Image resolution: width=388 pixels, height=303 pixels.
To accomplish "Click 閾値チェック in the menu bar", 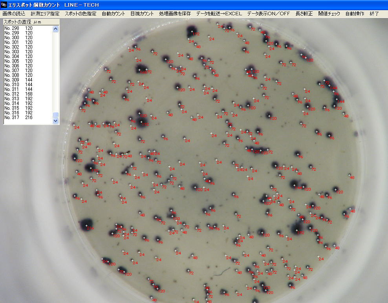I will point(329,13).
